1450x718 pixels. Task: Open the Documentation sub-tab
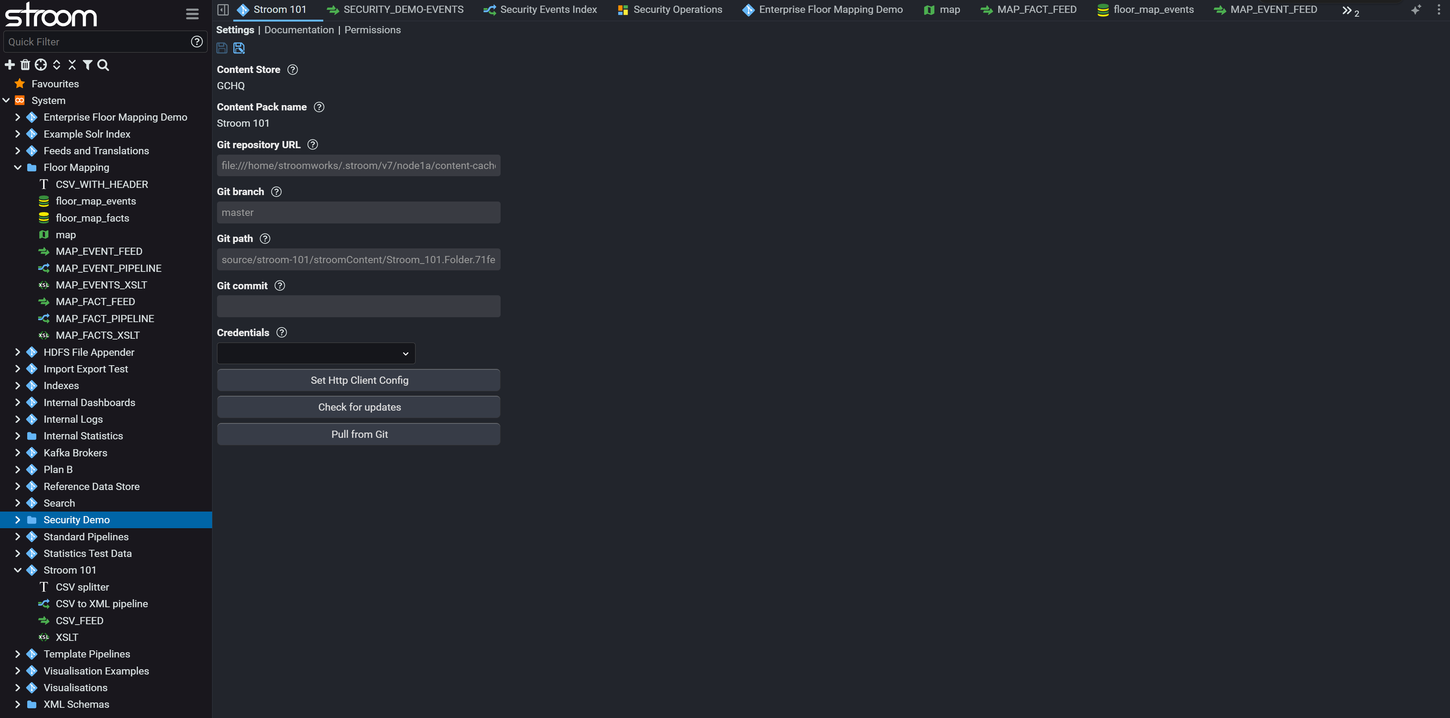(299, 30)
